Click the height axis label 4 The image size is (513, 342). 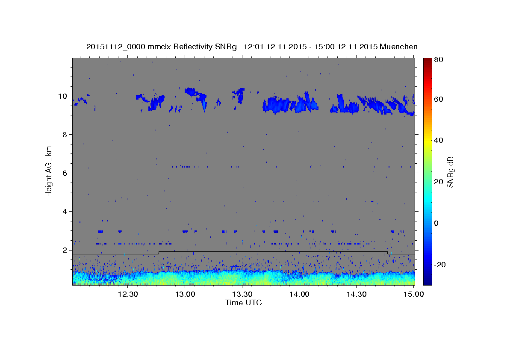click(x=65, y=212)
